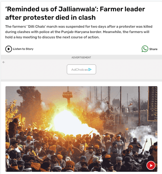Click the 'Dilli Chalo' phrase in summary

36,27
